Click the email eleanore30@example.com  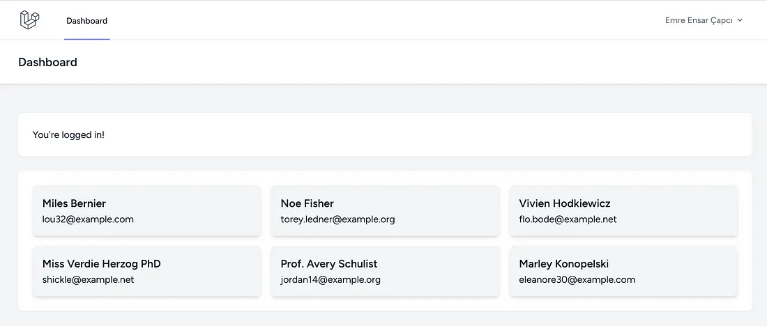577,279
